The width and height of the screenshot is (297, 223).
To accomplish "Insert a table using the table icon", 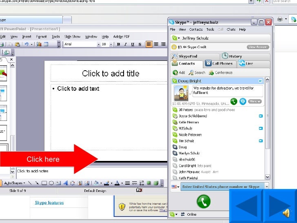I will point(46,44).
